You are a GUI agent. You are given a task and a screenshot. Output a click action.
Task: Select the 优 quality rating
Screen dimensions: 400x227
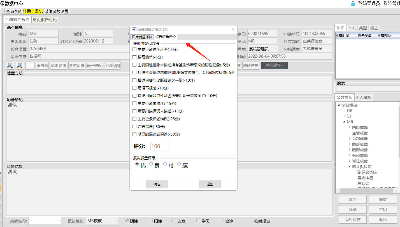point(137,164)
